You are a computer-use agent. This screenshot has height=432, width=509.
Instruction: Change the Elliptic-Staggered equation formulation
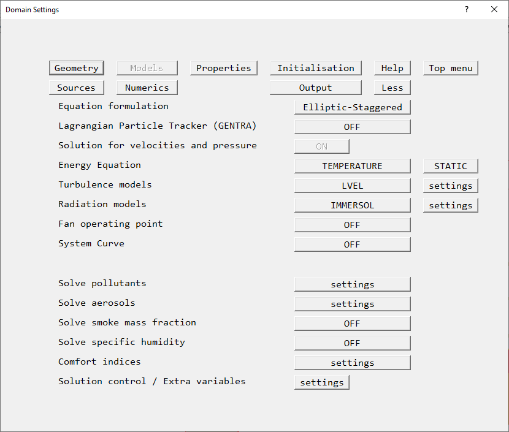pyautogui.click(x=352, y=107)
